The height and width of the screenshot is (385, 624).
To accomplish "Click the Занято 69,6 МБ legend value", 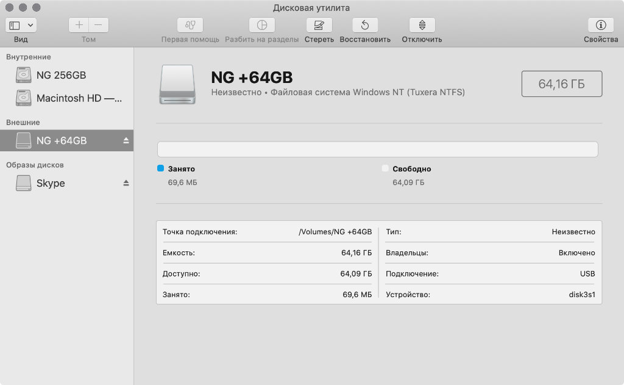I will (182, 182).
